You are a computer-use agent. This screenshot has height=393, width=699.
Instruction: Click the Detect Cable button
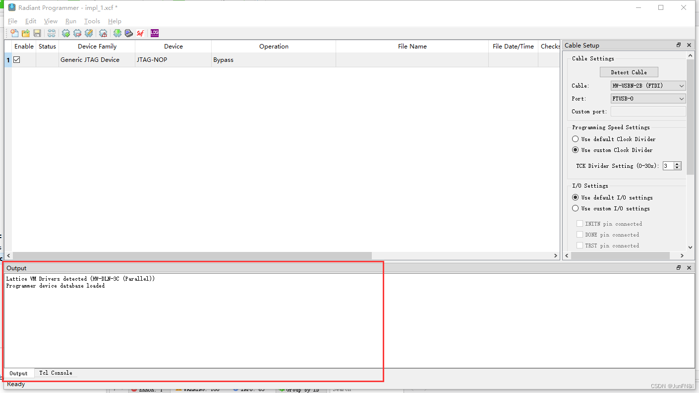(629, 72)
